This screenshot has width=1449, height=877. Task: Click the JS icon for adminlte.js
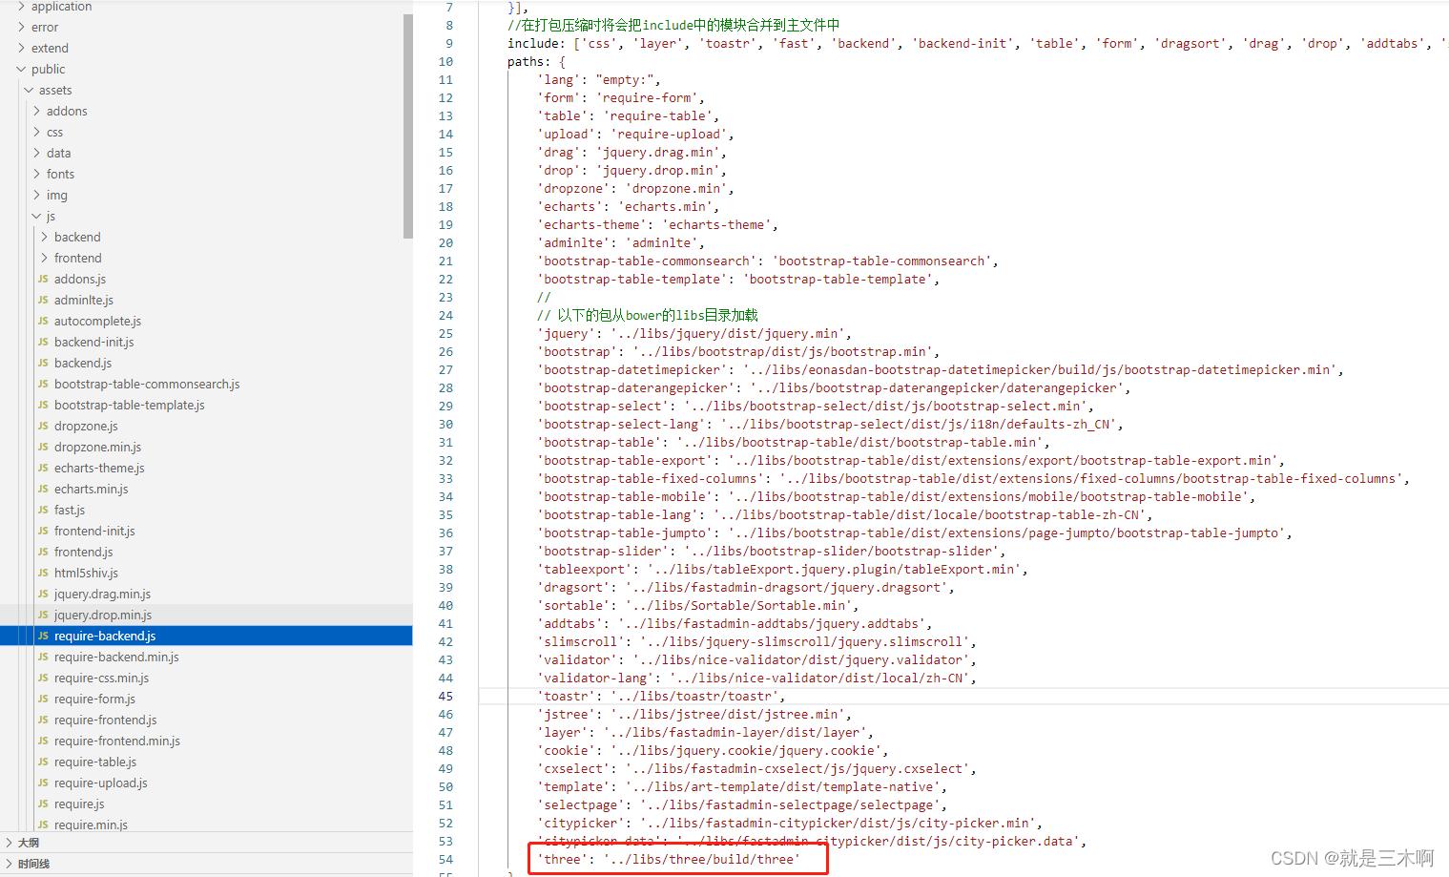(44, 300)
